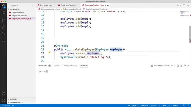Open errors and warnings status item

pos(6,106)
